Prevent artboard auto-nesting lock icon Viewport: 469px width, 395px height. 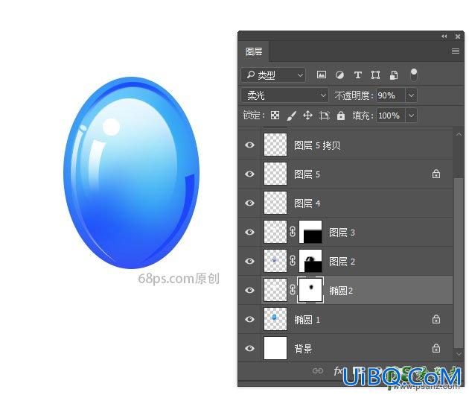(325, 116)
